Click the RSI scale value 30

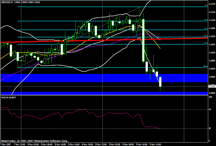[210, 128]
